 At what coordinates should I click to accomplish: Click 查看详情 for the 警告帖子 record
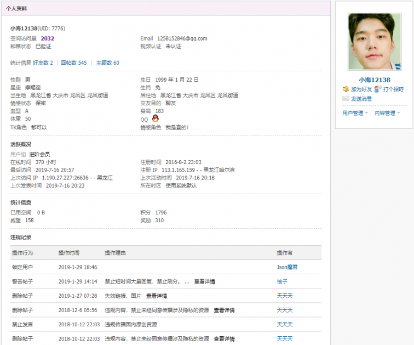point(204,281)
